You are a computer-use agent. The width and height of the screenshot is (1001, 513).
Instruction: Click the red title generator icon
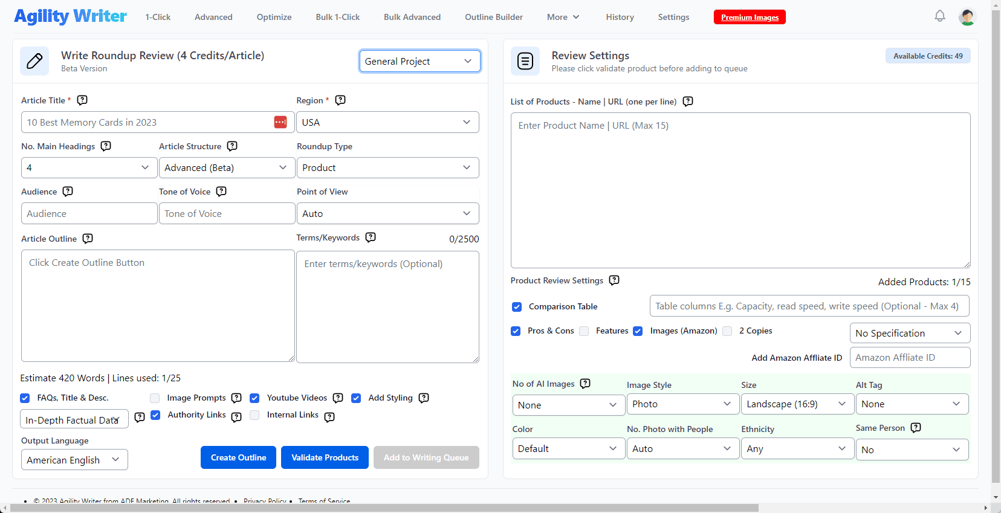[280, 122]
